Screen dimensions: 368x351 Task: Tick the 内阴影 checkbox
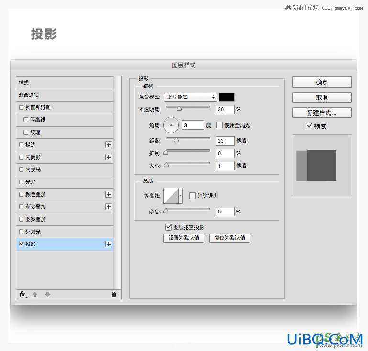point(22,157)
